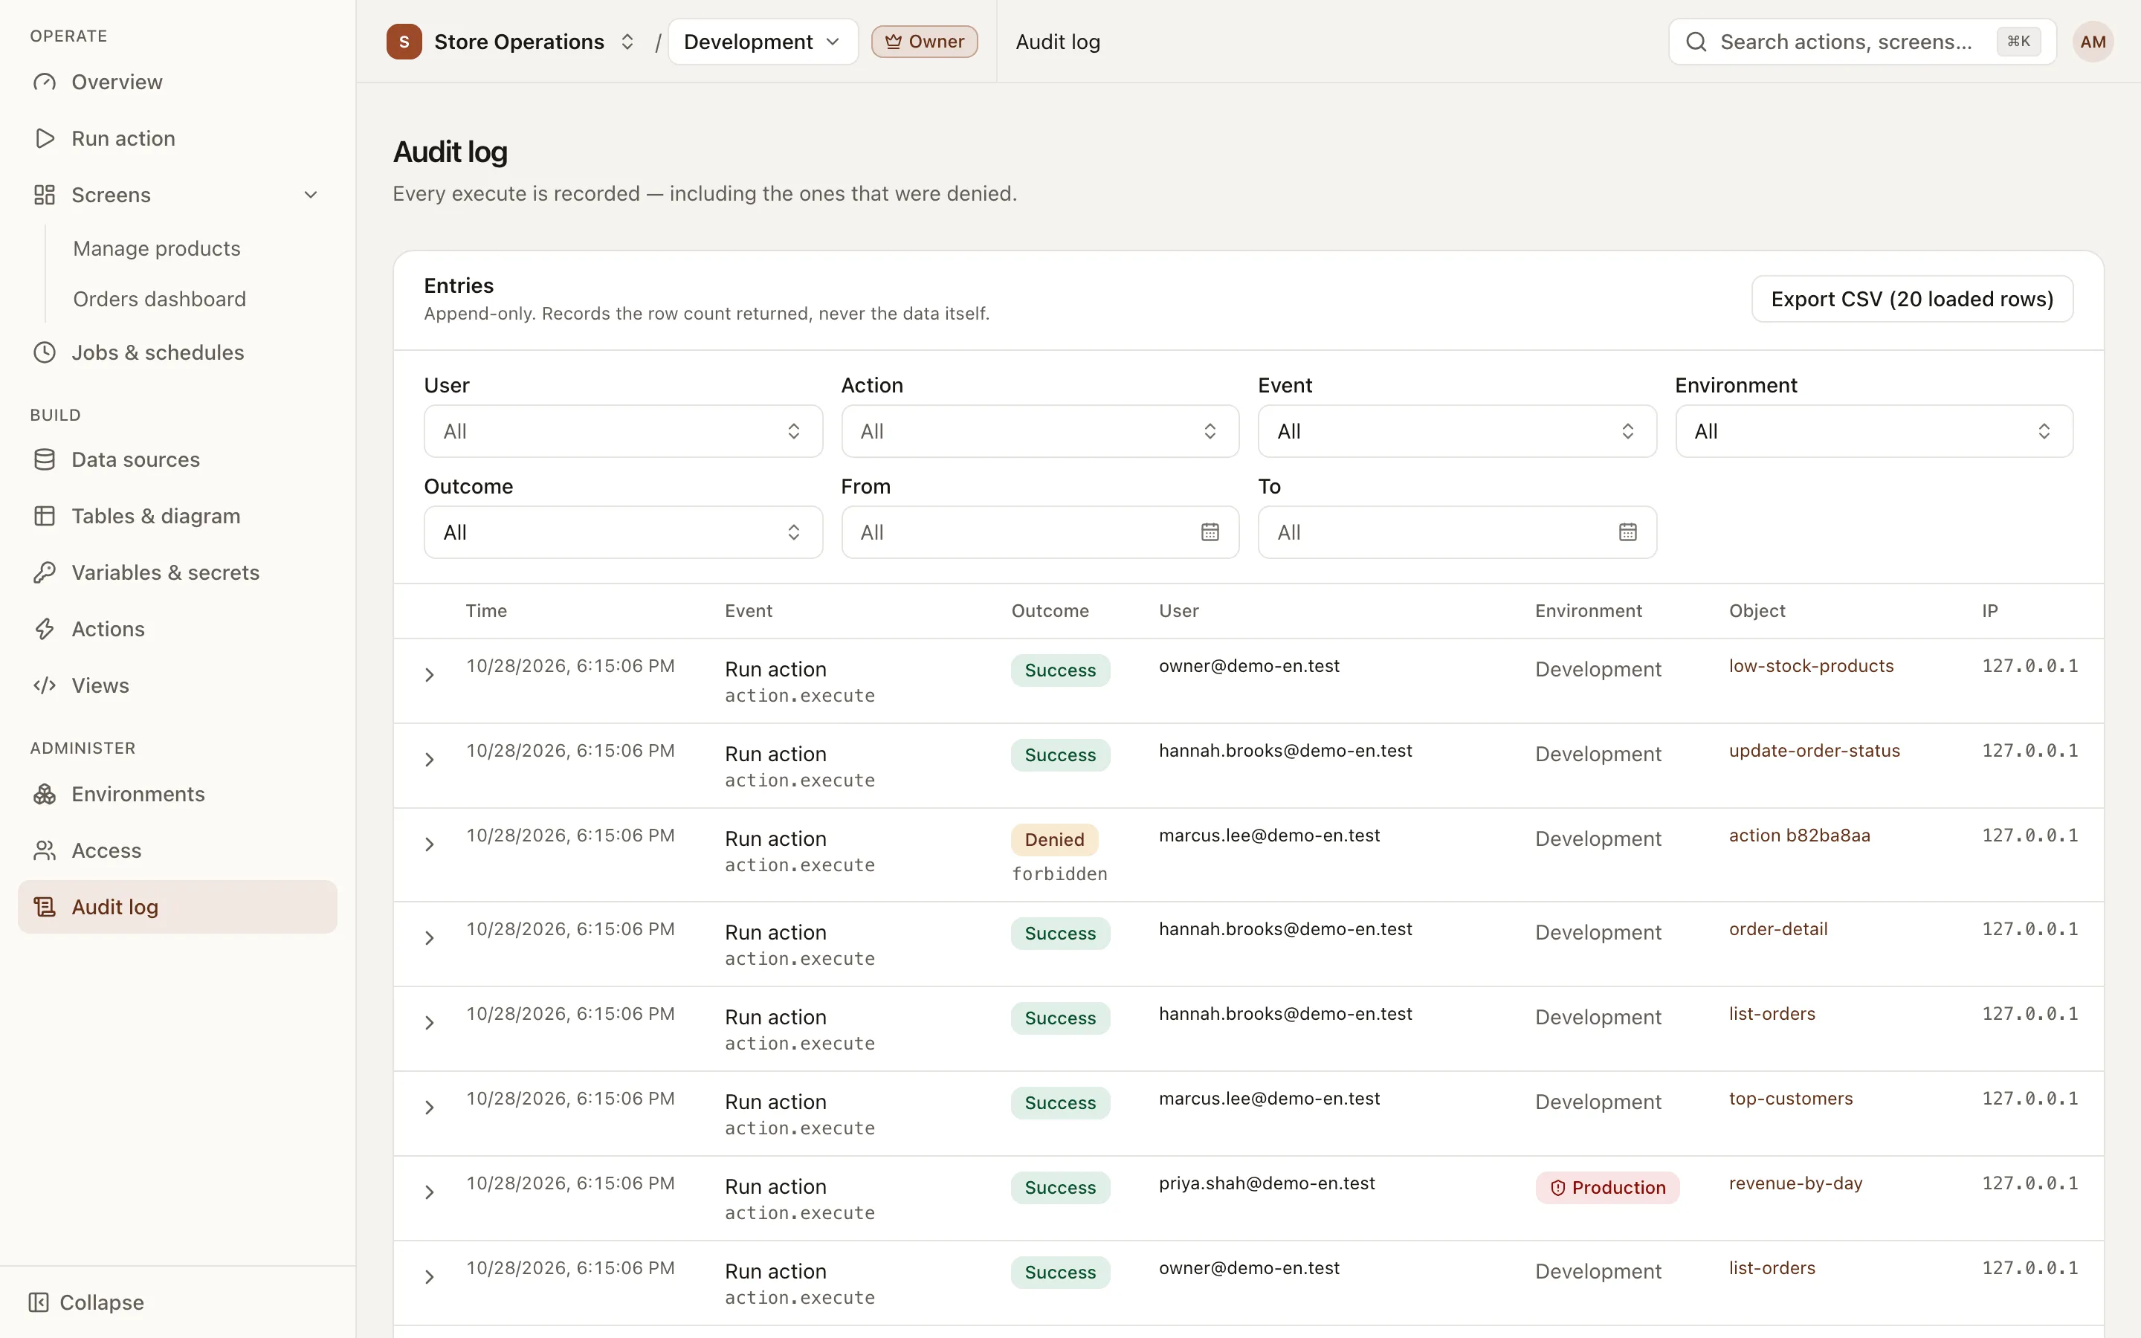Switch the Store Operations workspace
The width and height of the screenshot is (2141, 1338).
coord(511,42)
